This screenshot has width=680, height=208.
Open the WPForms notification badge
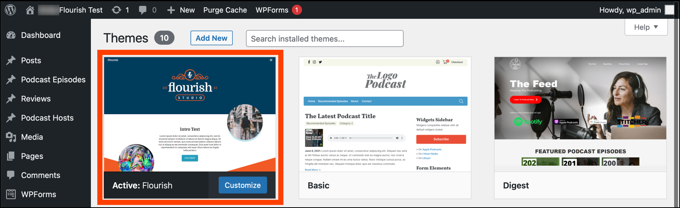coord(297,10)
